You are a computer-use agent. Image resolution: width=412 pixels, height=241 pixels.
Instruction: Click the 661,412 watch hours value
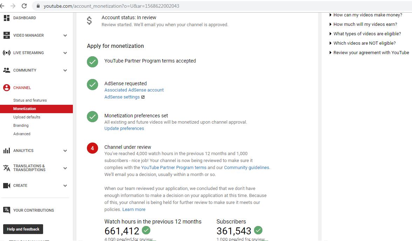tap(122, 231)
